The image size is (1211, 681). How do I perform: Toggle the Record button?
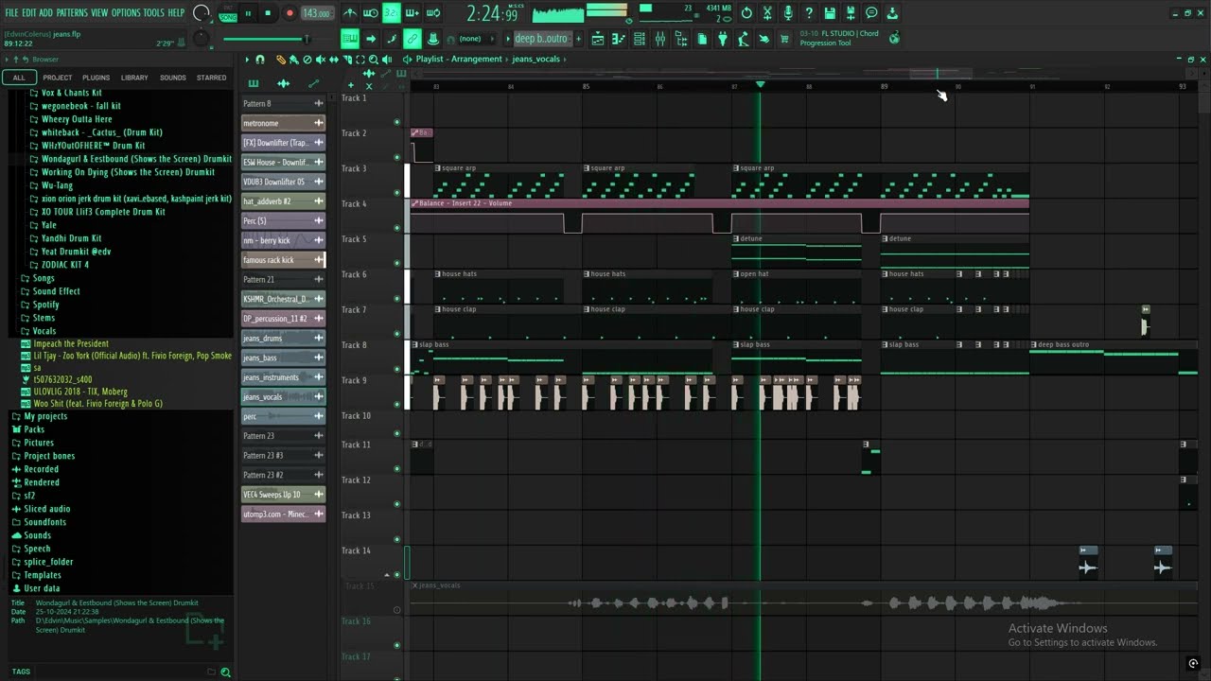pyautogui.click(x=289, y=13)
